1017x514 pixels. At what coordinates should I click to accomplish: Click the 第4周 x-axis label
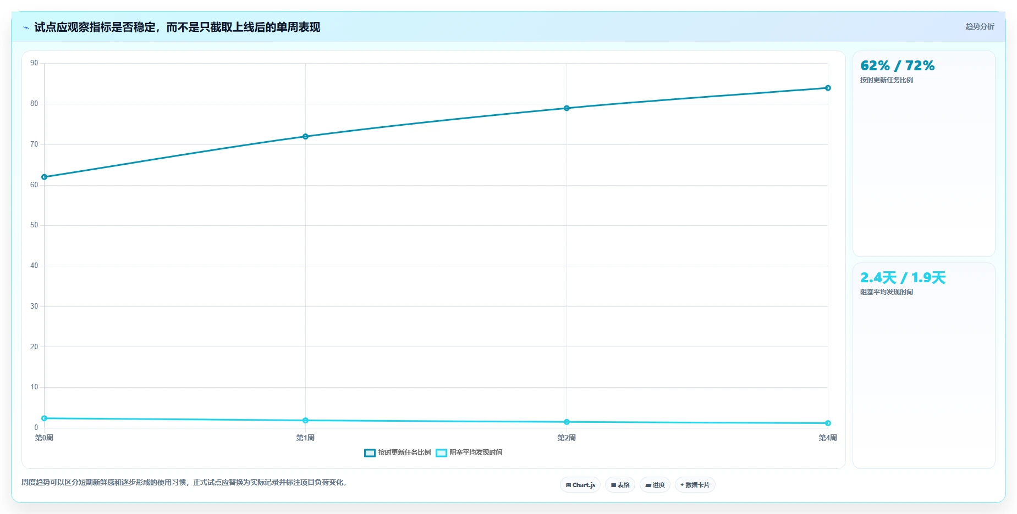point(828,438)
